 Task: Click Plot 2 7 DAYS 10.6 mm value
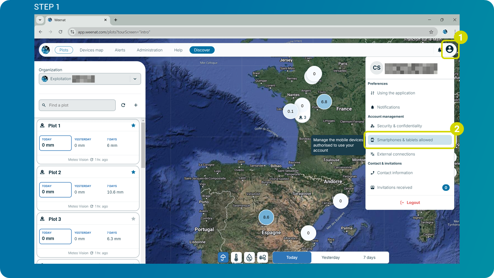[115, 192]
